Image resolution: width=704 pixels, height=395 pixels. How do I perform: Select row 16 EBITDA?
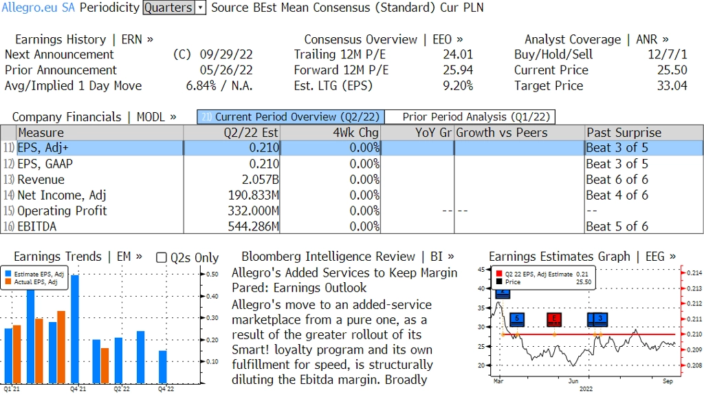click(x=352, y=226)
